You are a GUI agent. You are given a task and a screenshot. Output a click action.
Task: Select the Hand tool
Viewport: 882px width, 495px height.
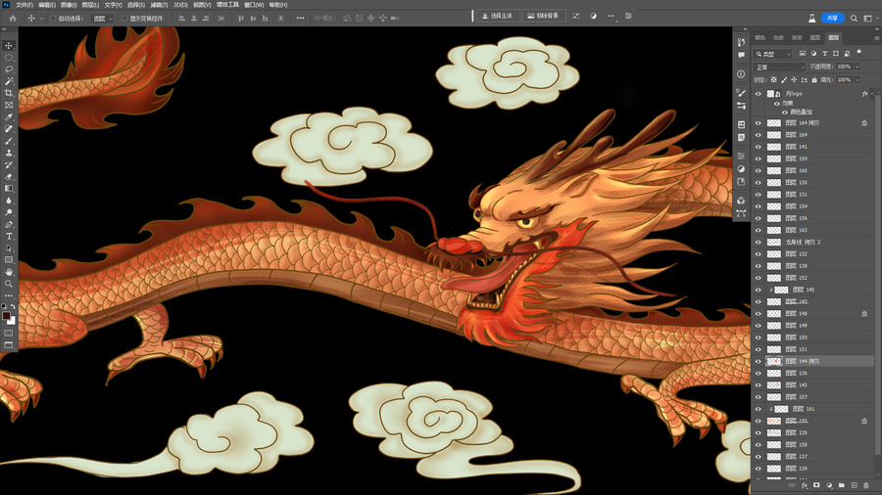[9, 272]
